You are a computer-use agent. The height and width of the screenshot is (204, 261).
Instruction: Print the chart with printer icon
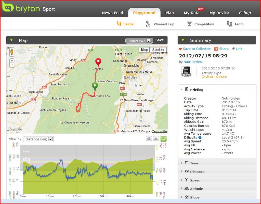click(149, 139)
